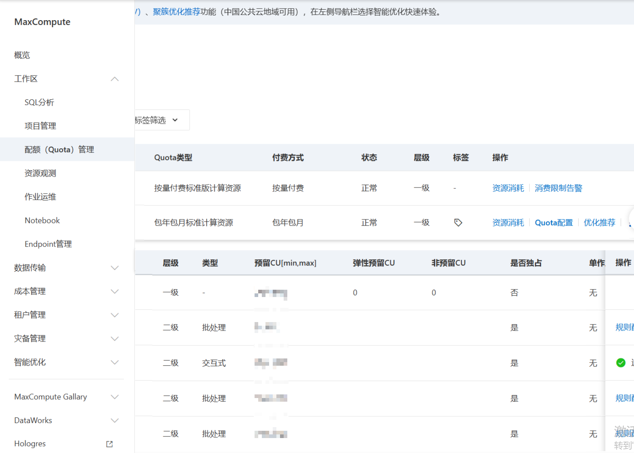The height and width of the screenshot is (453, 634).
Task: Click 非预留CU column header
Action: point(449,263)
